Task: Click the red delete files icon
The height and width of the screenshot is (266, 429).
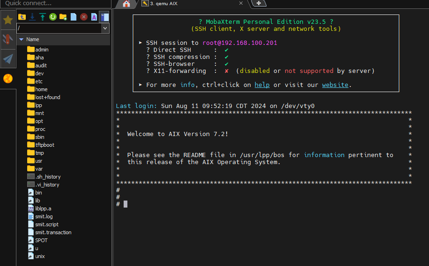Action: [84, 17]
